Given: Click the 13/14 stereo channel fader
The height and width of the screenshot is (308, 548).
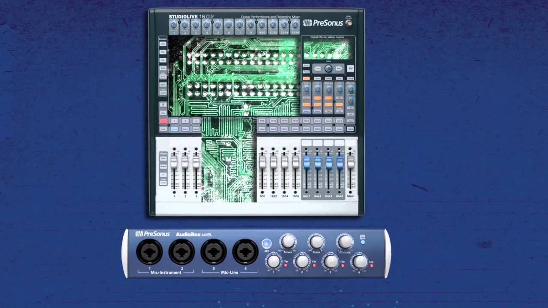Looking at the screenshot, I should [x=284, y=161].
